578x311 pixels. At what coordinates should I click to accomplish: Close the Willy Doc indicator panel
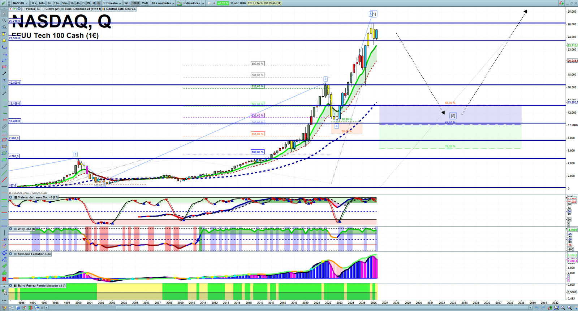pos(11,229)
